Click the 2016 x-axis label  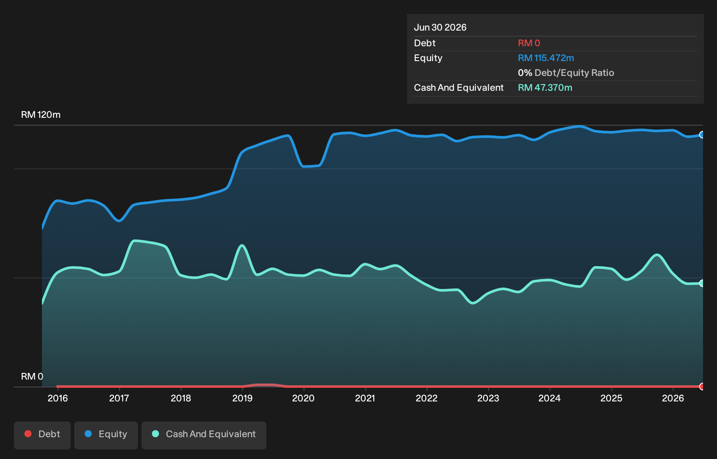(58, 398)
